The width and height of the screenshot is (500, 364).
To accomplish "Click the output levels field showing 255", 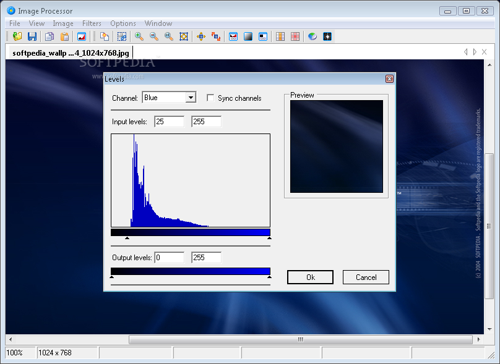I will click(206, 258).
